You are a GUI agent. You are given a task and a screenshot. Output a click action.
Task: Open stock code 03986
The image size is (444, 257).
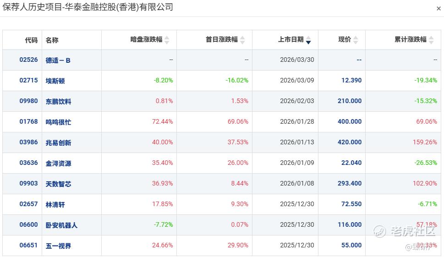coord(28,142)
